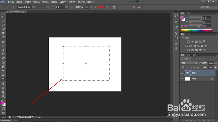Screen dimensions: 218x122
Task: Select the Clone Stamp tool
Action: click(3, 50)
